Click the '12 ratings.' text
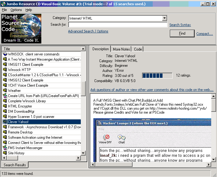Image resolution: width=217 pixels, height=177 pixels. click(183, 75)
